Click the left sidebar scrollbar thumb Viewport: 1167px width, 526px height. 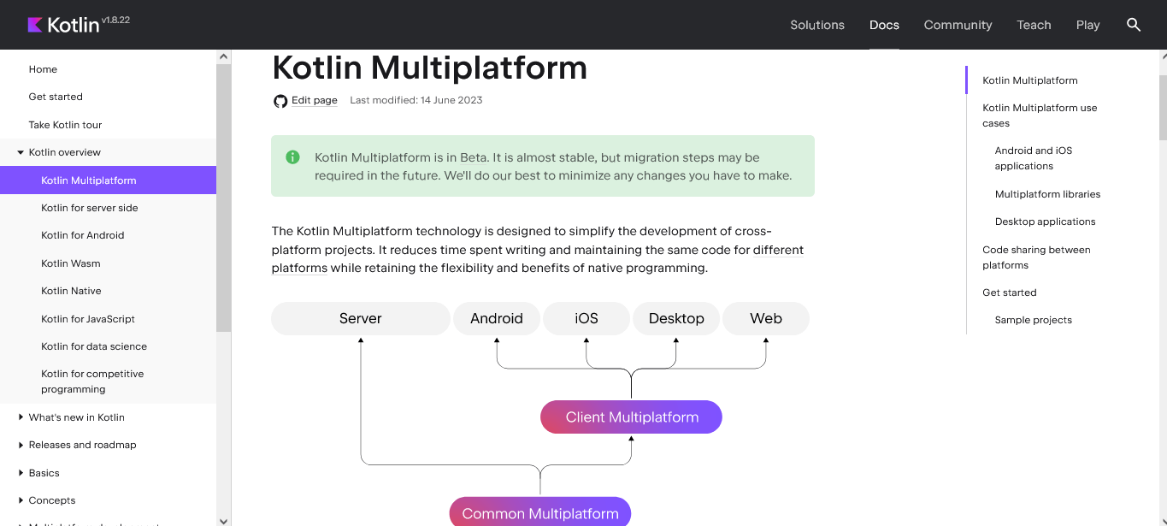coord(224,198)
